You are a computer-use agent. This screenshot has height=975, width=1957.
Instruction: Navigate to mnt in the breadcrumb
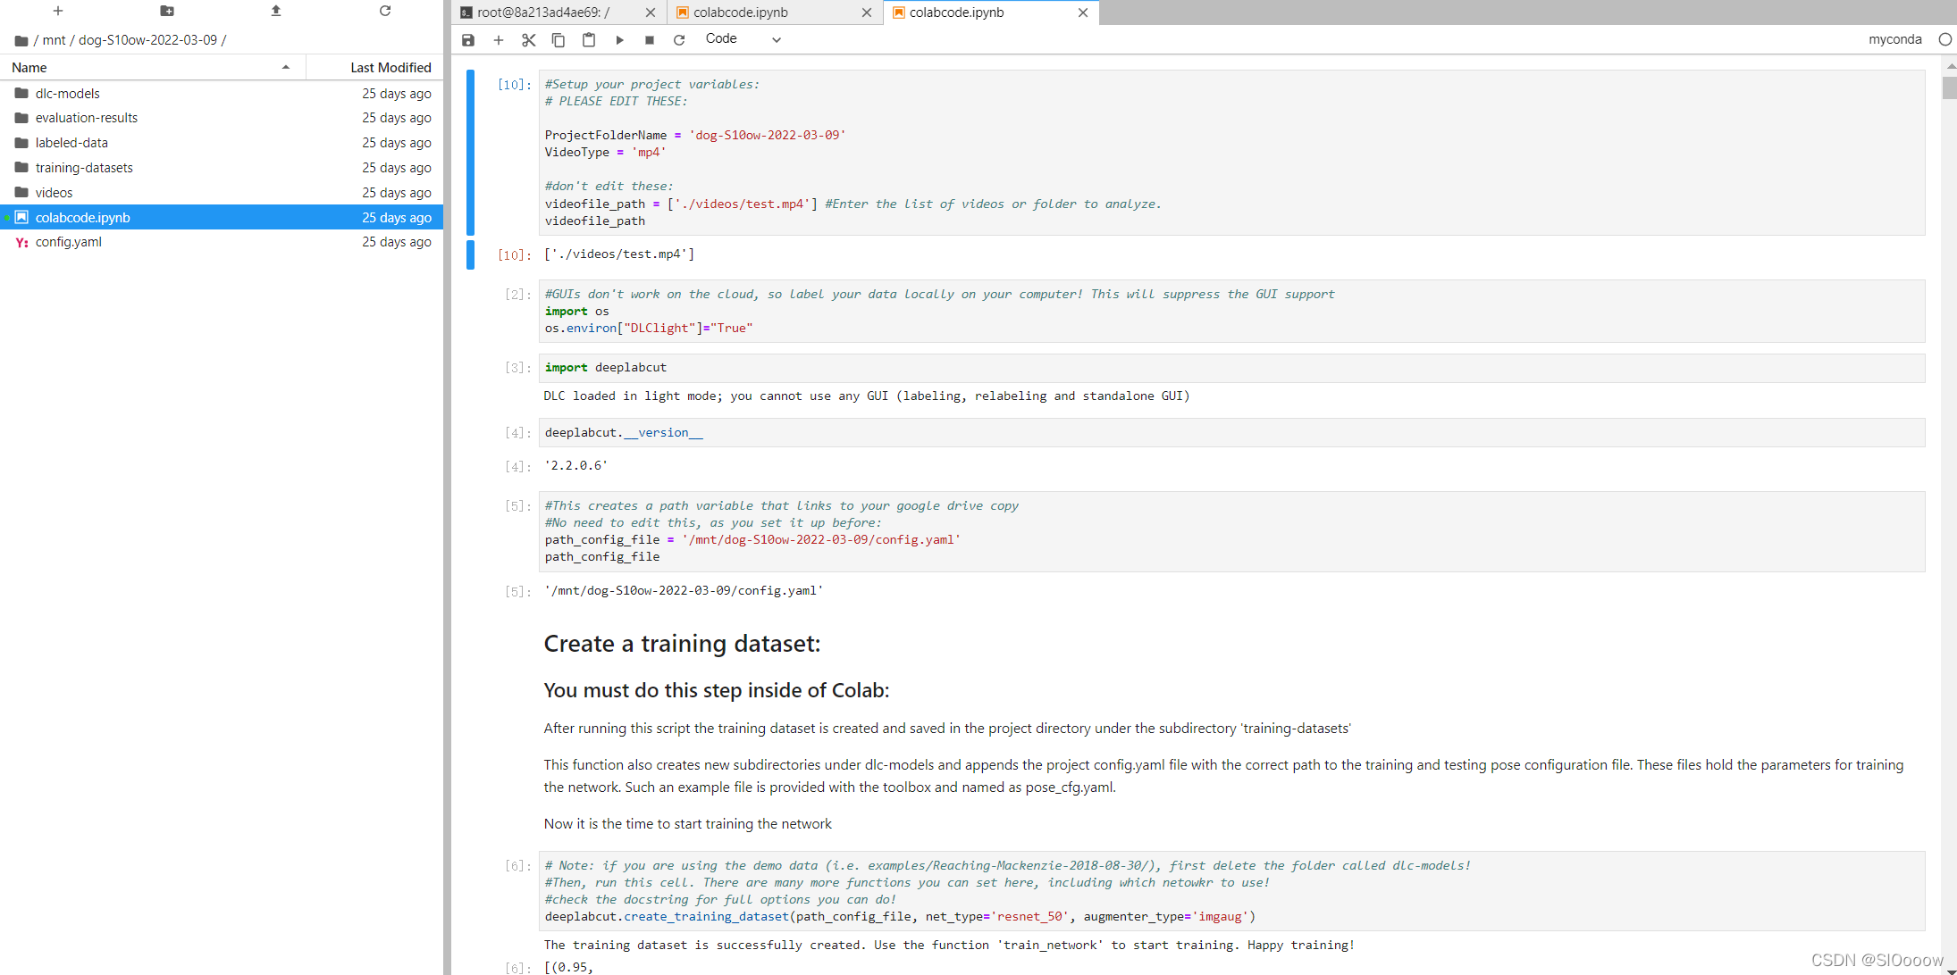click(55, 40)
